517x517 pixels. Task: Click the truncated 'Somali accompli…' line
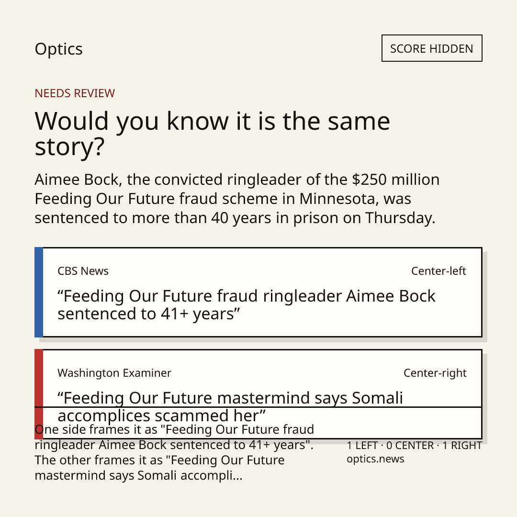pyautogui.click(x=138, y=475)
